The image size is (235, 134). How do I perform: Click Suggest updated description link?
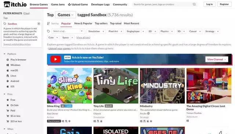(x=17, y=44)
